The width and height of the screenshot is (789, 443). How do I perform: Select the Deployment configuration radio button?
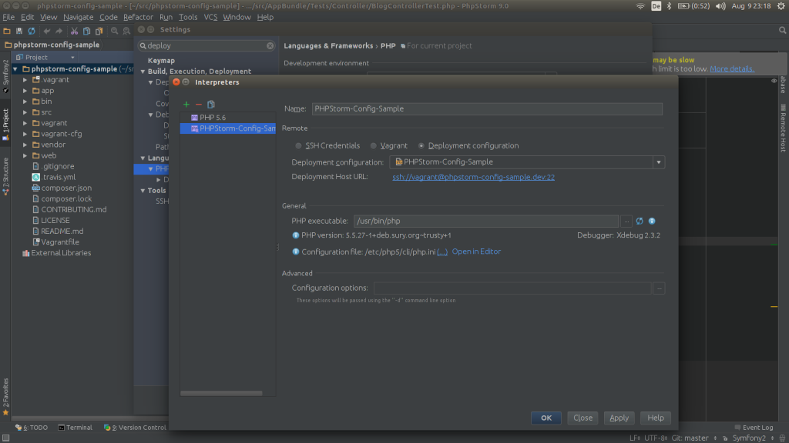421,145
